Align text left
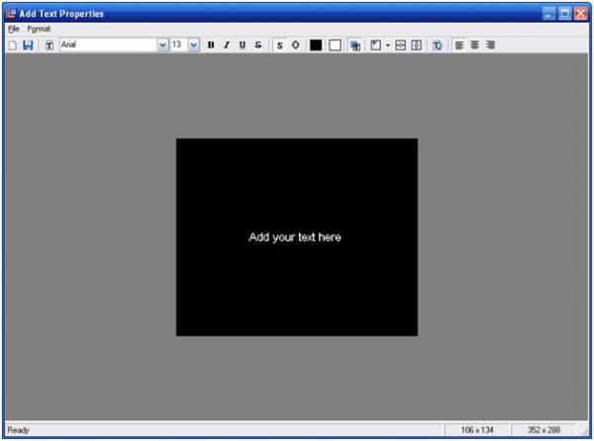The image size is (594, 441). coord(459,45)
